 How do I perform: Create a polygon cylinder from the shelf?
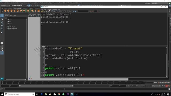click(11, 11)
